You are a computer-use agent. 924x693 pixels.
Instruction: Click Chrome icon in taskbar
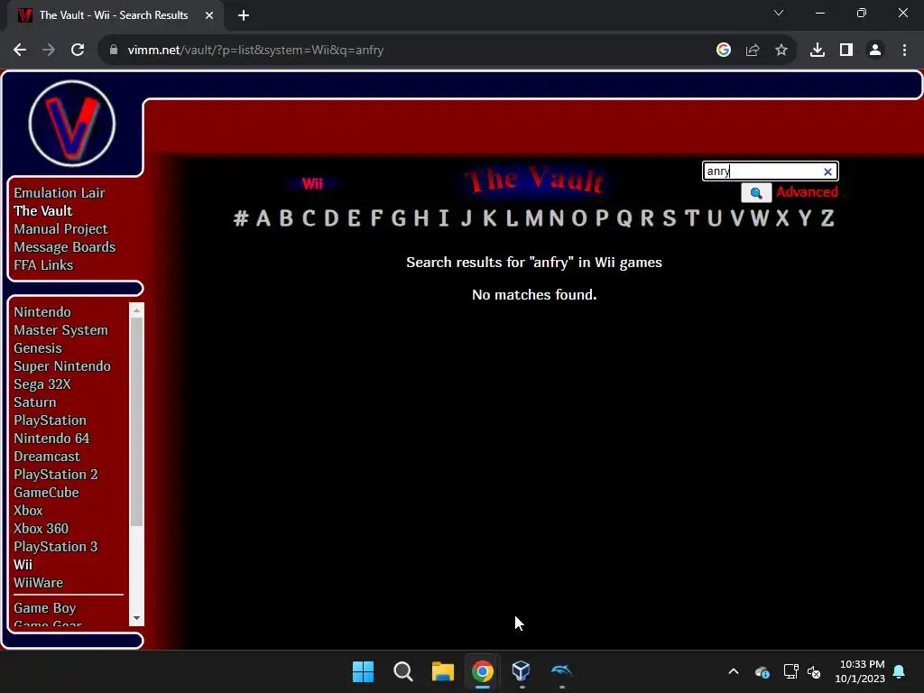pyautogui.click(x=482, y=671)
